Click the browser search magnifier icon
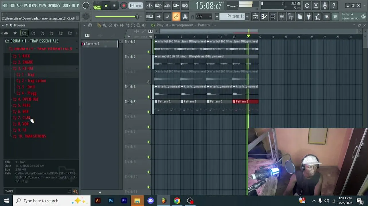 pos(75,191)
